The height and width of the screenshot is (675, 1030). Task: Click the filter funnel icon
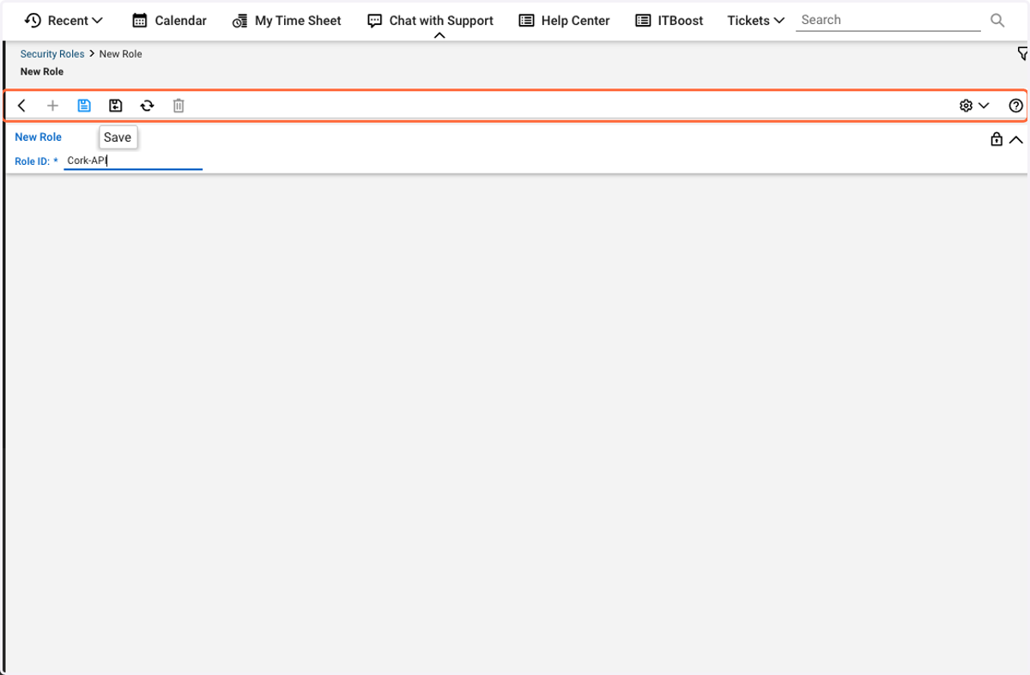coord(1022,54)
